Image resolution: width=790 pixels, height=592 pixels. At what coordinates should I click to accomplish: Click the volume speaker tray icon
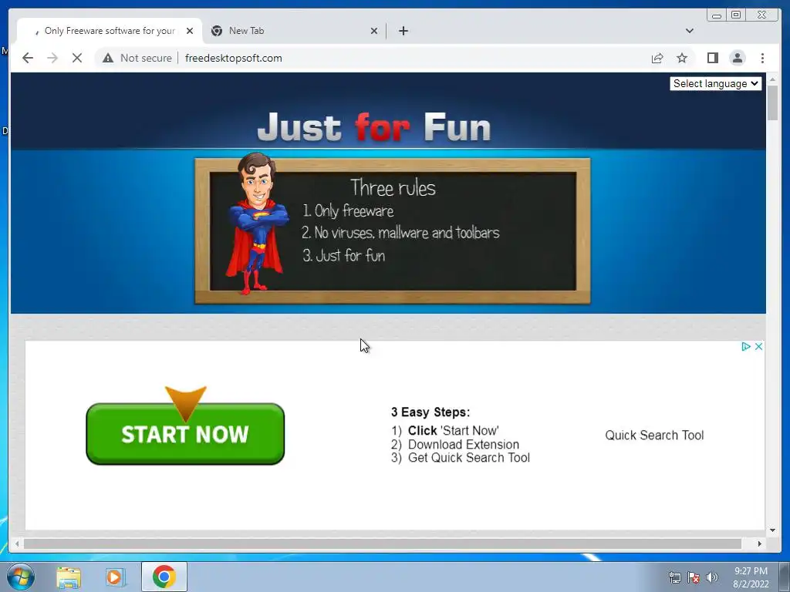[x=711, y=577]
